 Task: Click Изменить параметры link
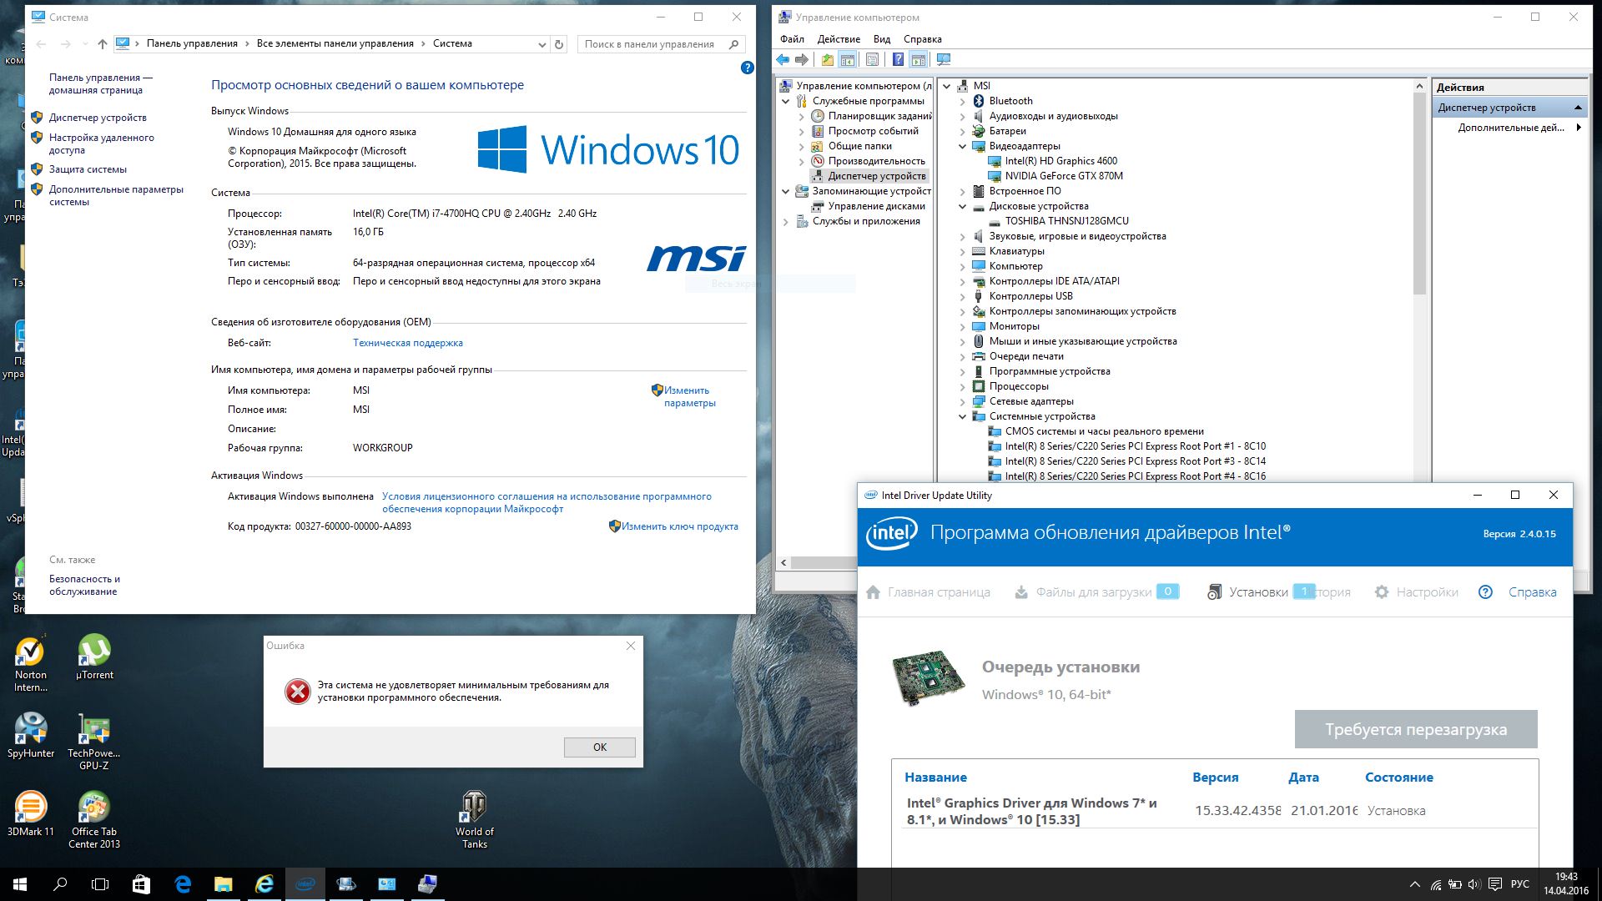pos(689,396)
